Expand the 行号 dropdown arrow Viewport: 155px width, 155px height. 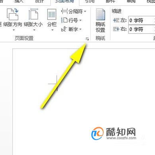point(80,20)
